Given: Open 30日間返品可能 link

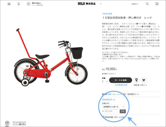Looking at the screenshot, I should coord(121,85).
